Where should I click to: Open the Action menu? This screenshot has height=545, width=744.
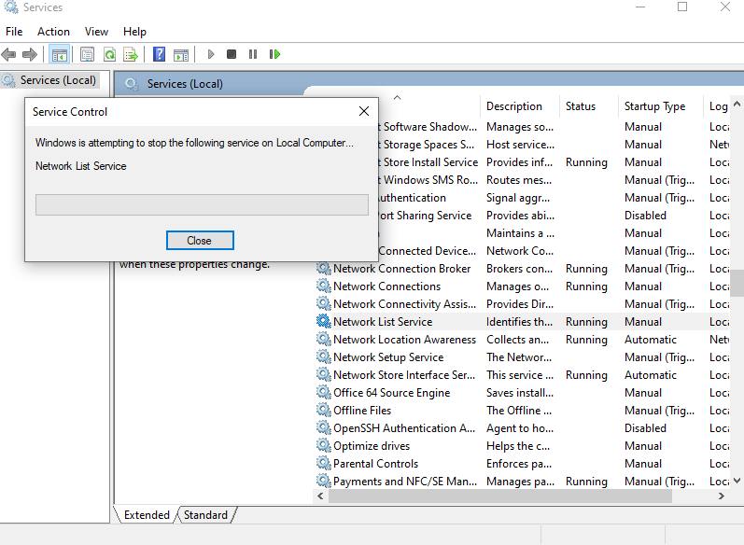[53, 32]
